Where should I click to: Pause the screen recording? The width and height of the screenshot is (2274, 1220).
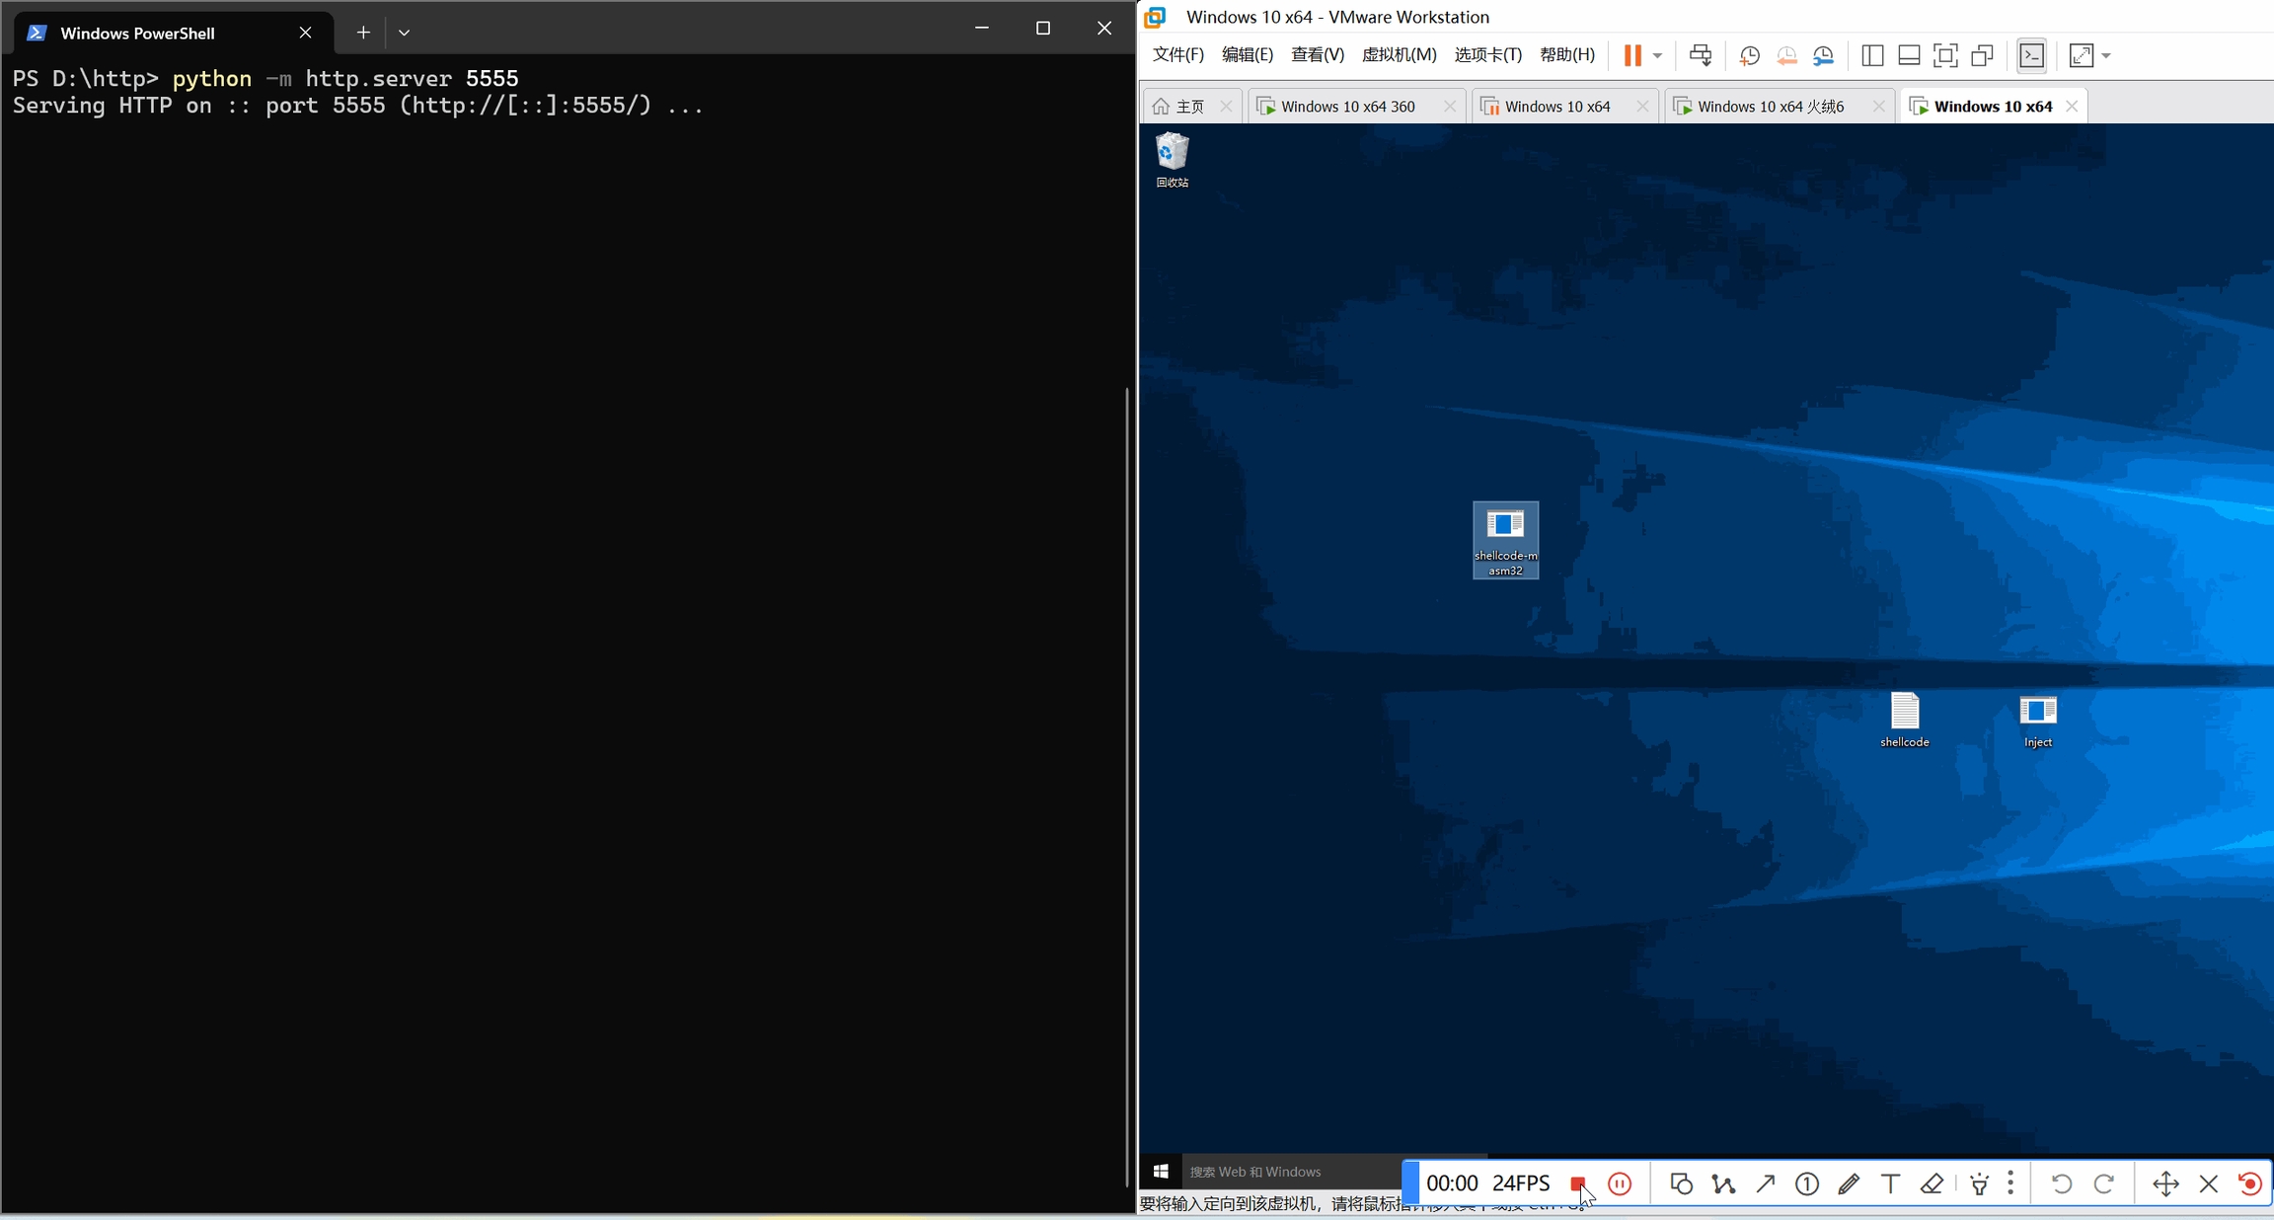click(x=1620, y=1183)
